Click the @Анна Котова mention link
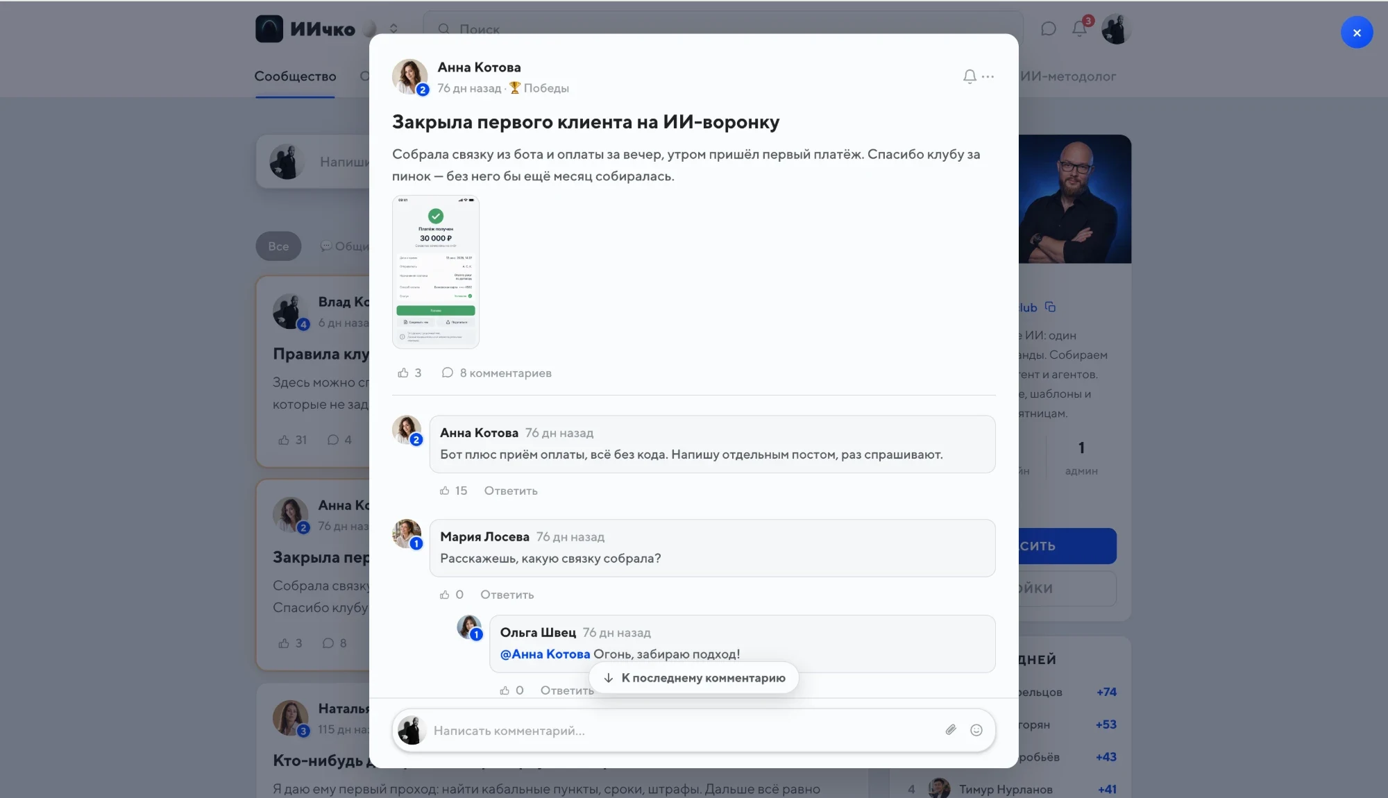The image size is (1388, 798). (x=545, y=654)
